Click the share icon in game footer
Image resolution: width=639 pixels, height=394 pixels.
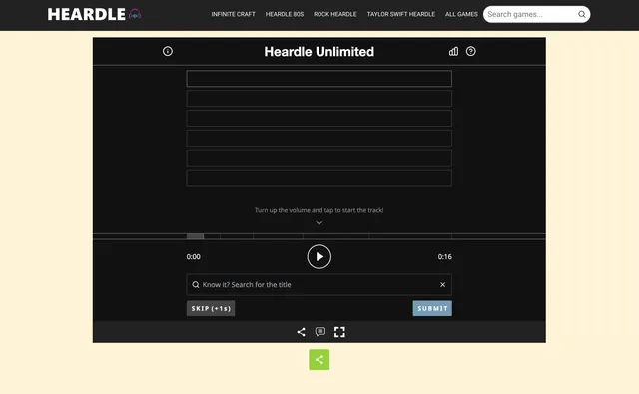[301, 332]
